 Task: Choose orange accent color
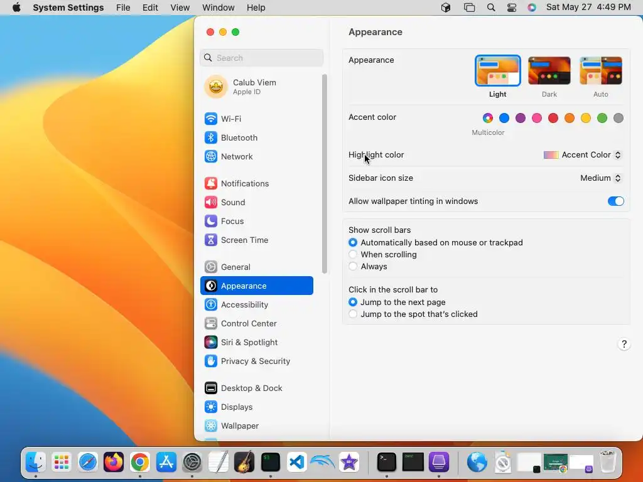pos(569,118)
